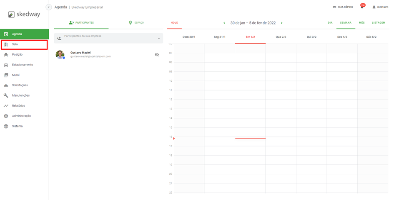
Task: Open Mural via its sidebar icon
Action: (6, 75)
